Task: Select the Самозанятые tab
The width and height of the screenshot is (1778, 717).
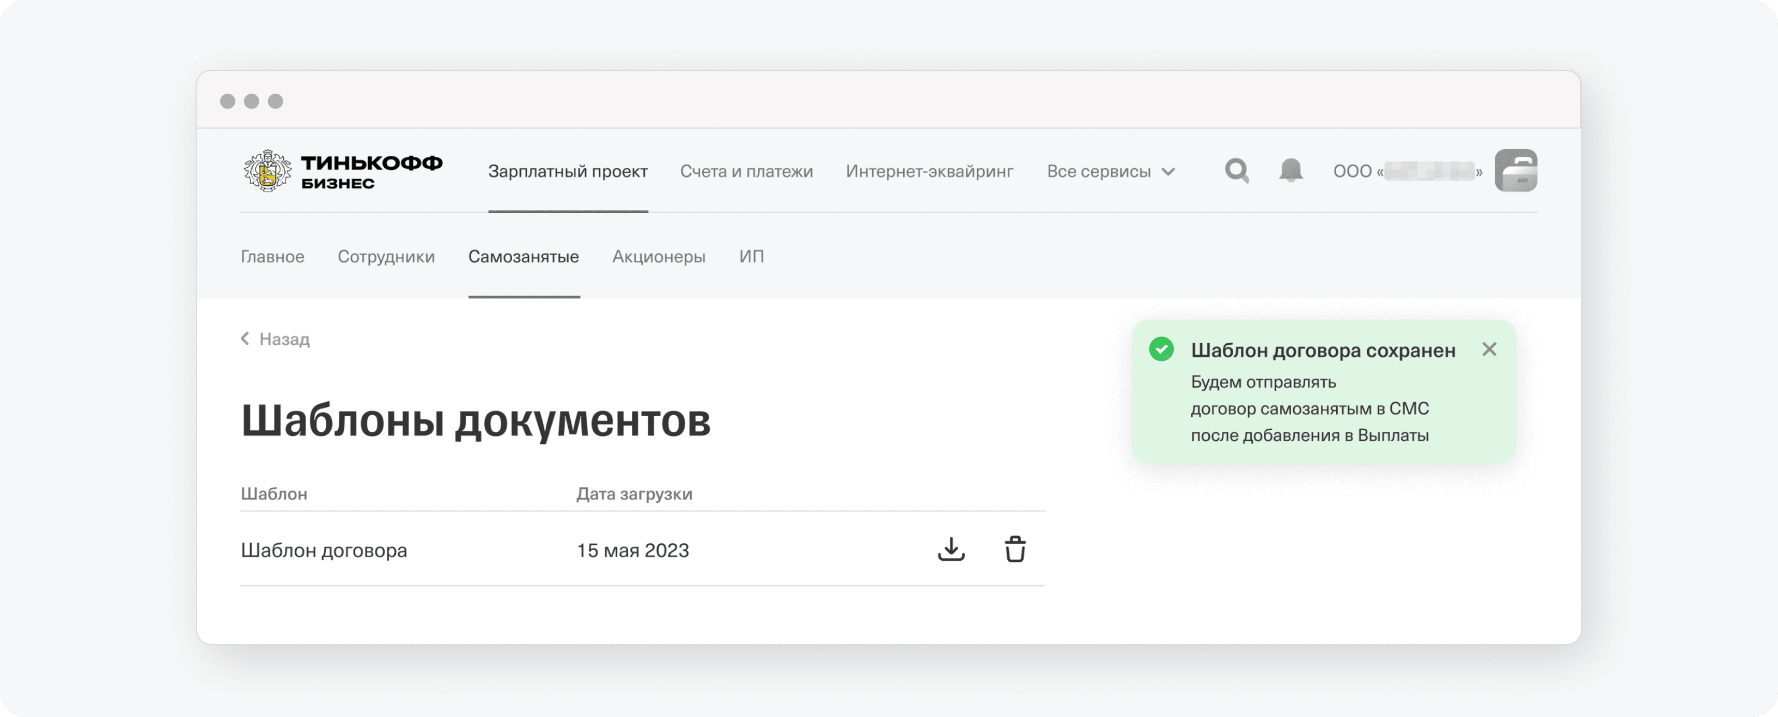Action: (523, 257)
